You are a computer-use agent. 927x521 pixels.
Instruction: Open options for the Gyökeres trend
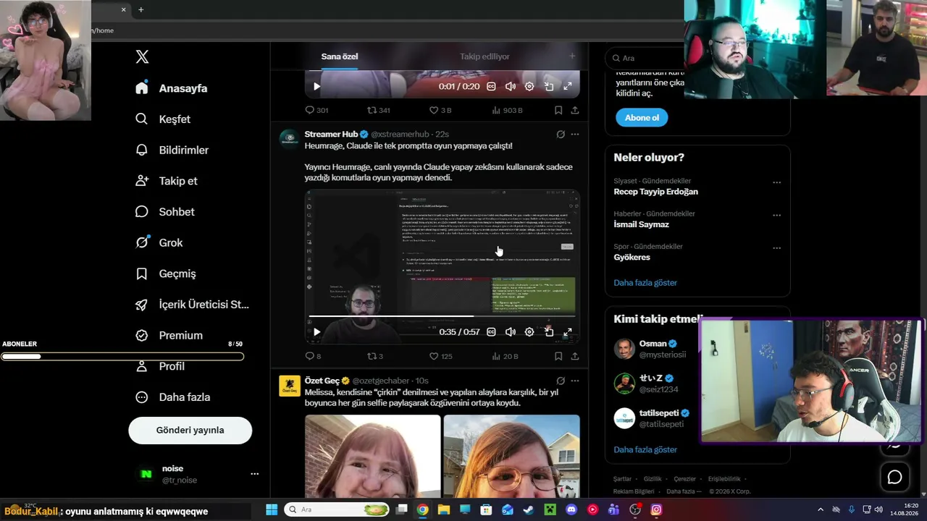(x=776, y=247)
